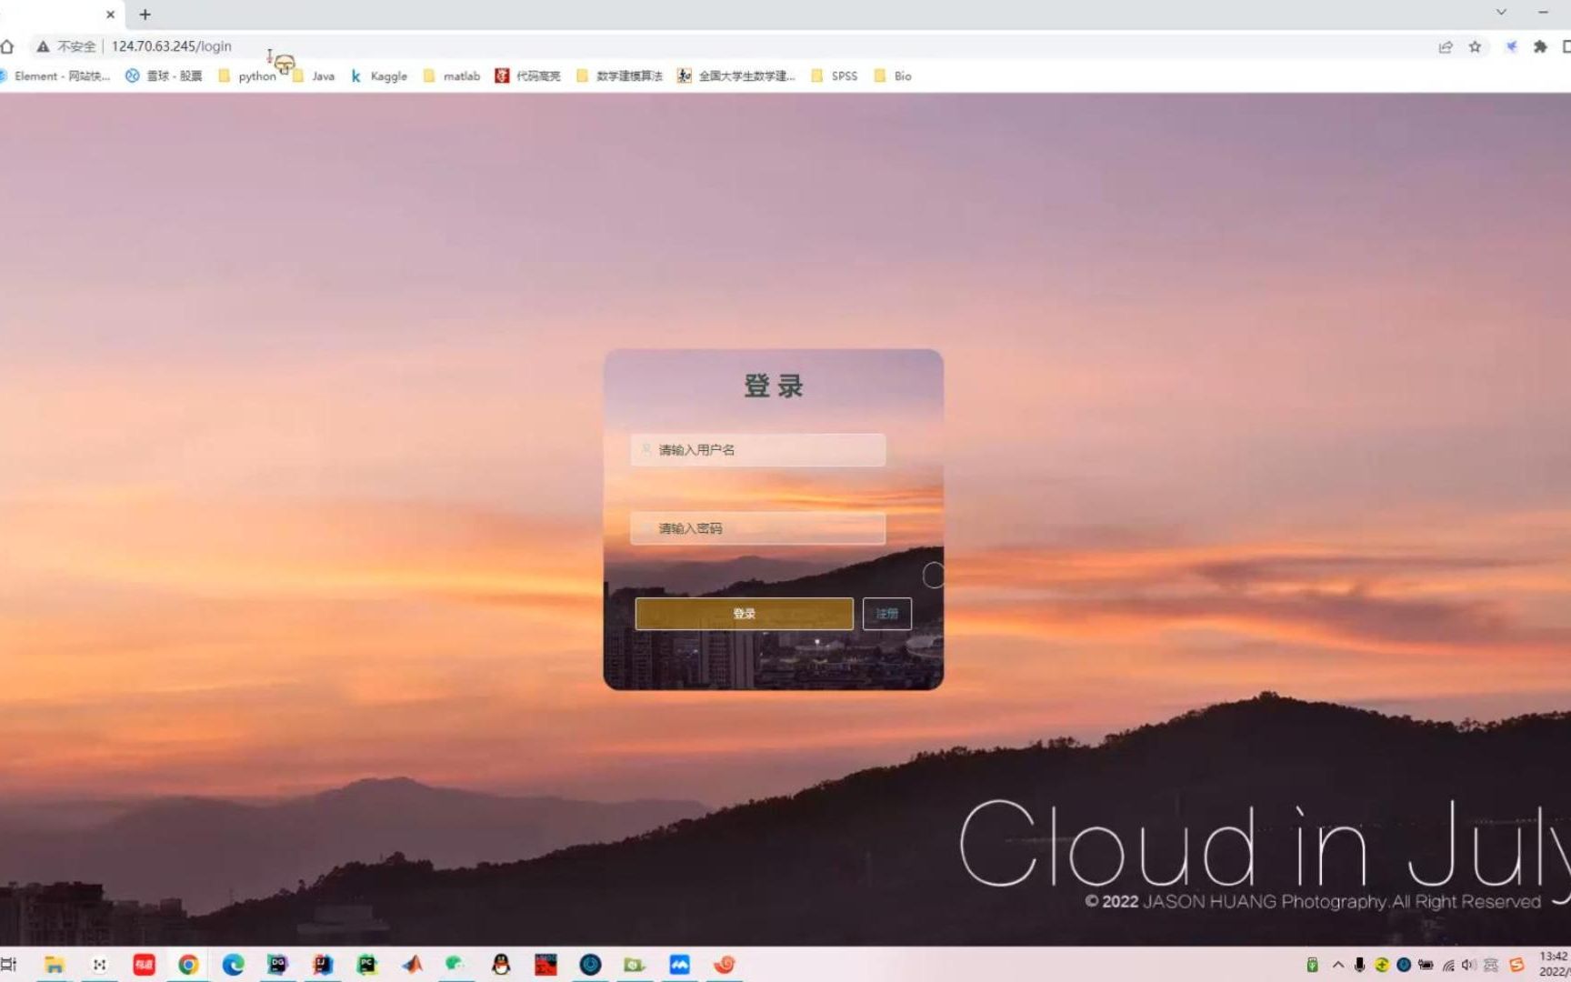1571x982 pixels.
Task: Open a new browser tab
Action: (145, 15)
